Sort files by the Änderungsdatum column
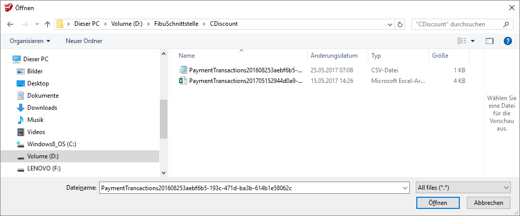The height and width of the screenshot is (216, 520). pyautogui.click(x=334, y=56)
